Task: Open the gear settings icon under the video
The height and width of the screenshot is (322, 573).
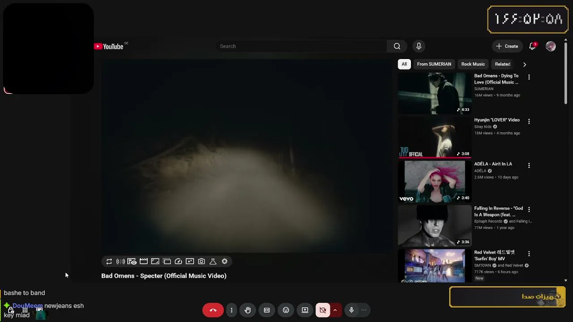Action: 225,261
